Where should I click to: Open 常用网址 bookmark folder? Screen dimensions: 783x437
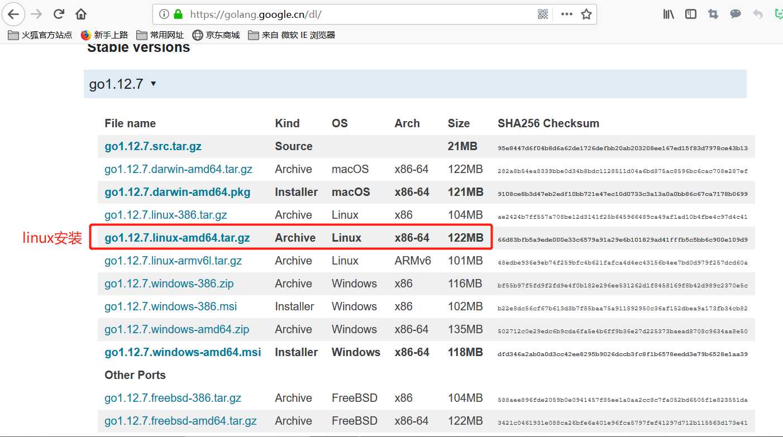point(160,35)
